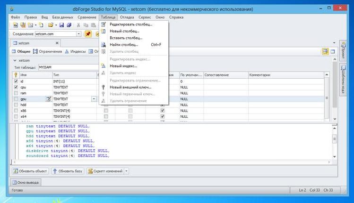354x203 pixels.
Task: Switch to the Ограничения tab
Action: click(48, 51)
